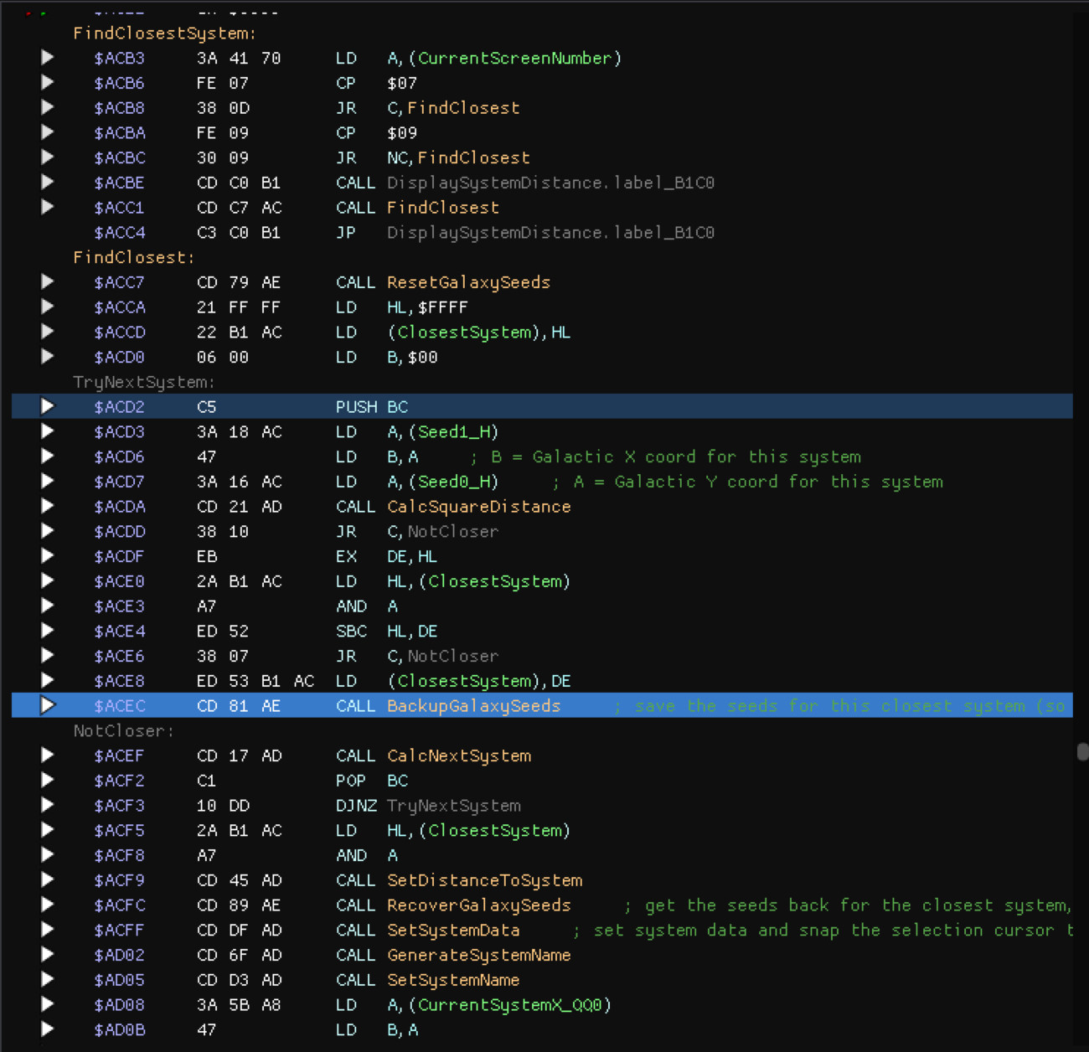Click the NotCloser: label line

click(124, 730)
